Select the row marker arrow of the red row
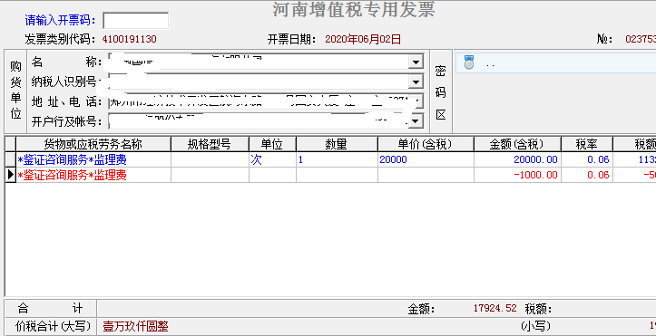The image size is (656, 336). coord(11,175)
